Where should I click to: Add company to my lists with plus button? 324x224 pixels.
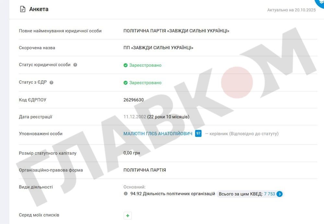[128, 215]
